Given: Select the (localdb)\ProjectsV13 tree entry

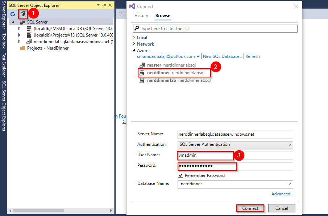Looking at the screenshot, I should (73, 35).
